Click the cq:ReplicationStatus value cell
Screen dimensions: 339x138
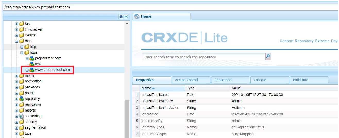(x=284, y=127)
